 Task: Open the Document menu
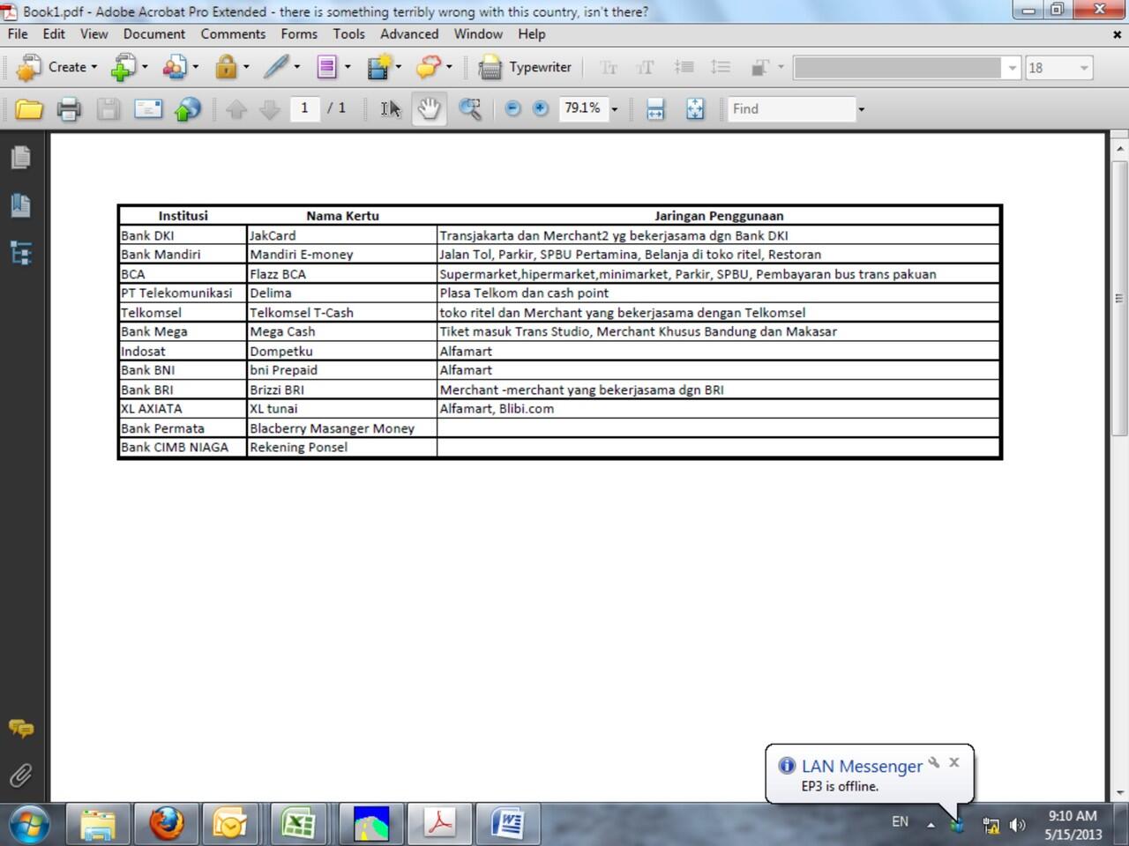(x=154, y=33)
